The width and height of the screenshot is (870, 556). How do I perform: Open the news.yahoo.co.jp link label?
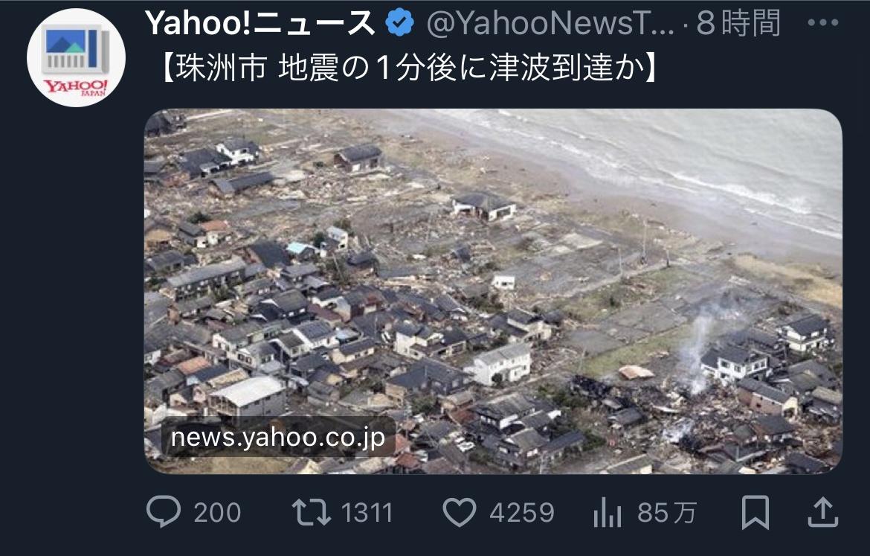pyautogui.click(x=278, y=437)
